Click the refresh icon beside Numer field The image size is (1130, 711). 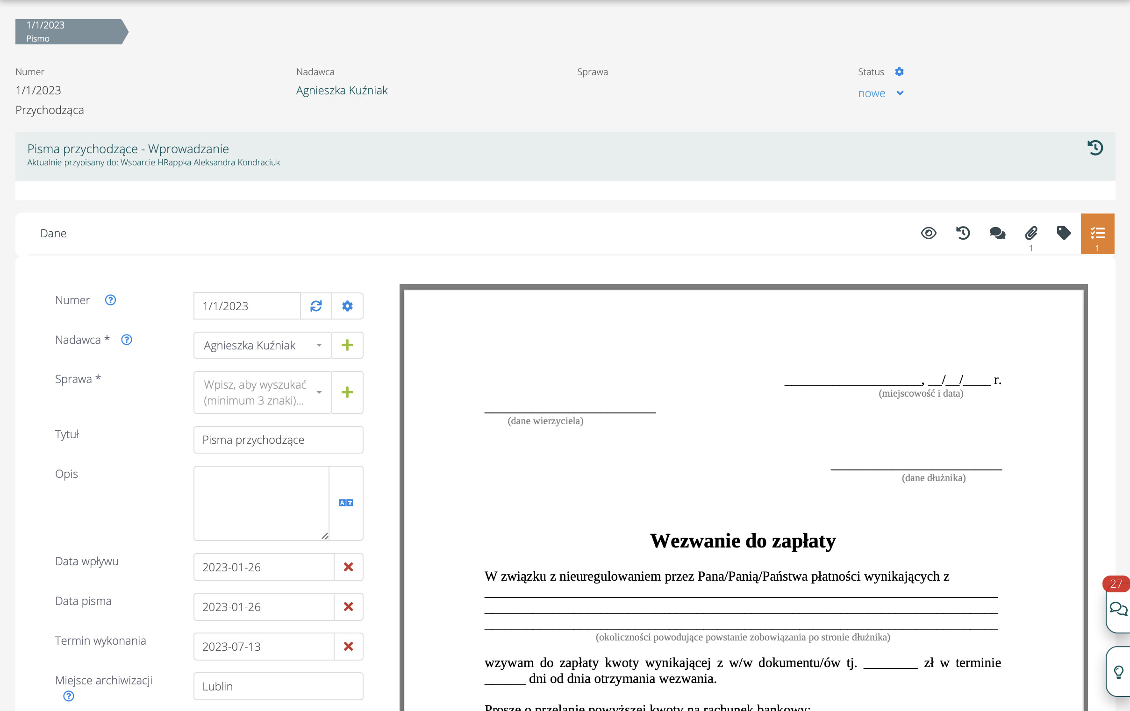tap(316, 306)
